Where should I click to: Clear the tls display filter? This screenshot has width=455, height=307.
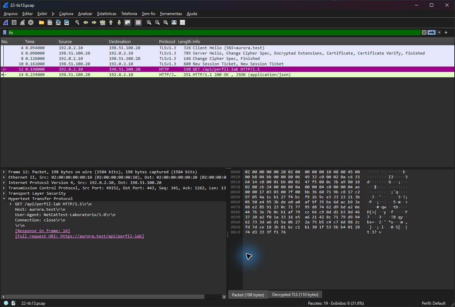[x=424, y=32]
